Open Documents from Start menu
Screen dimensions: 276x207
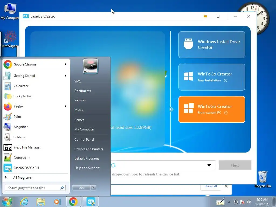(82, 91)
